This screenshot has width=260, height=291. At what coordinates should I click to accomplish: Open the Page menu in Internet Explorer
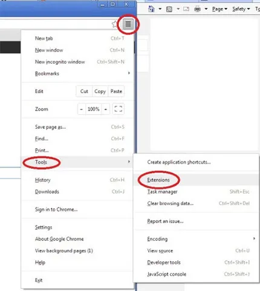(x=219, y=9)
